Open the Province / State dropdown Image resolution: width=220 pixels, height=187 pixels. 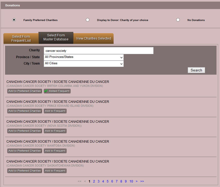[x=84, y=57]
